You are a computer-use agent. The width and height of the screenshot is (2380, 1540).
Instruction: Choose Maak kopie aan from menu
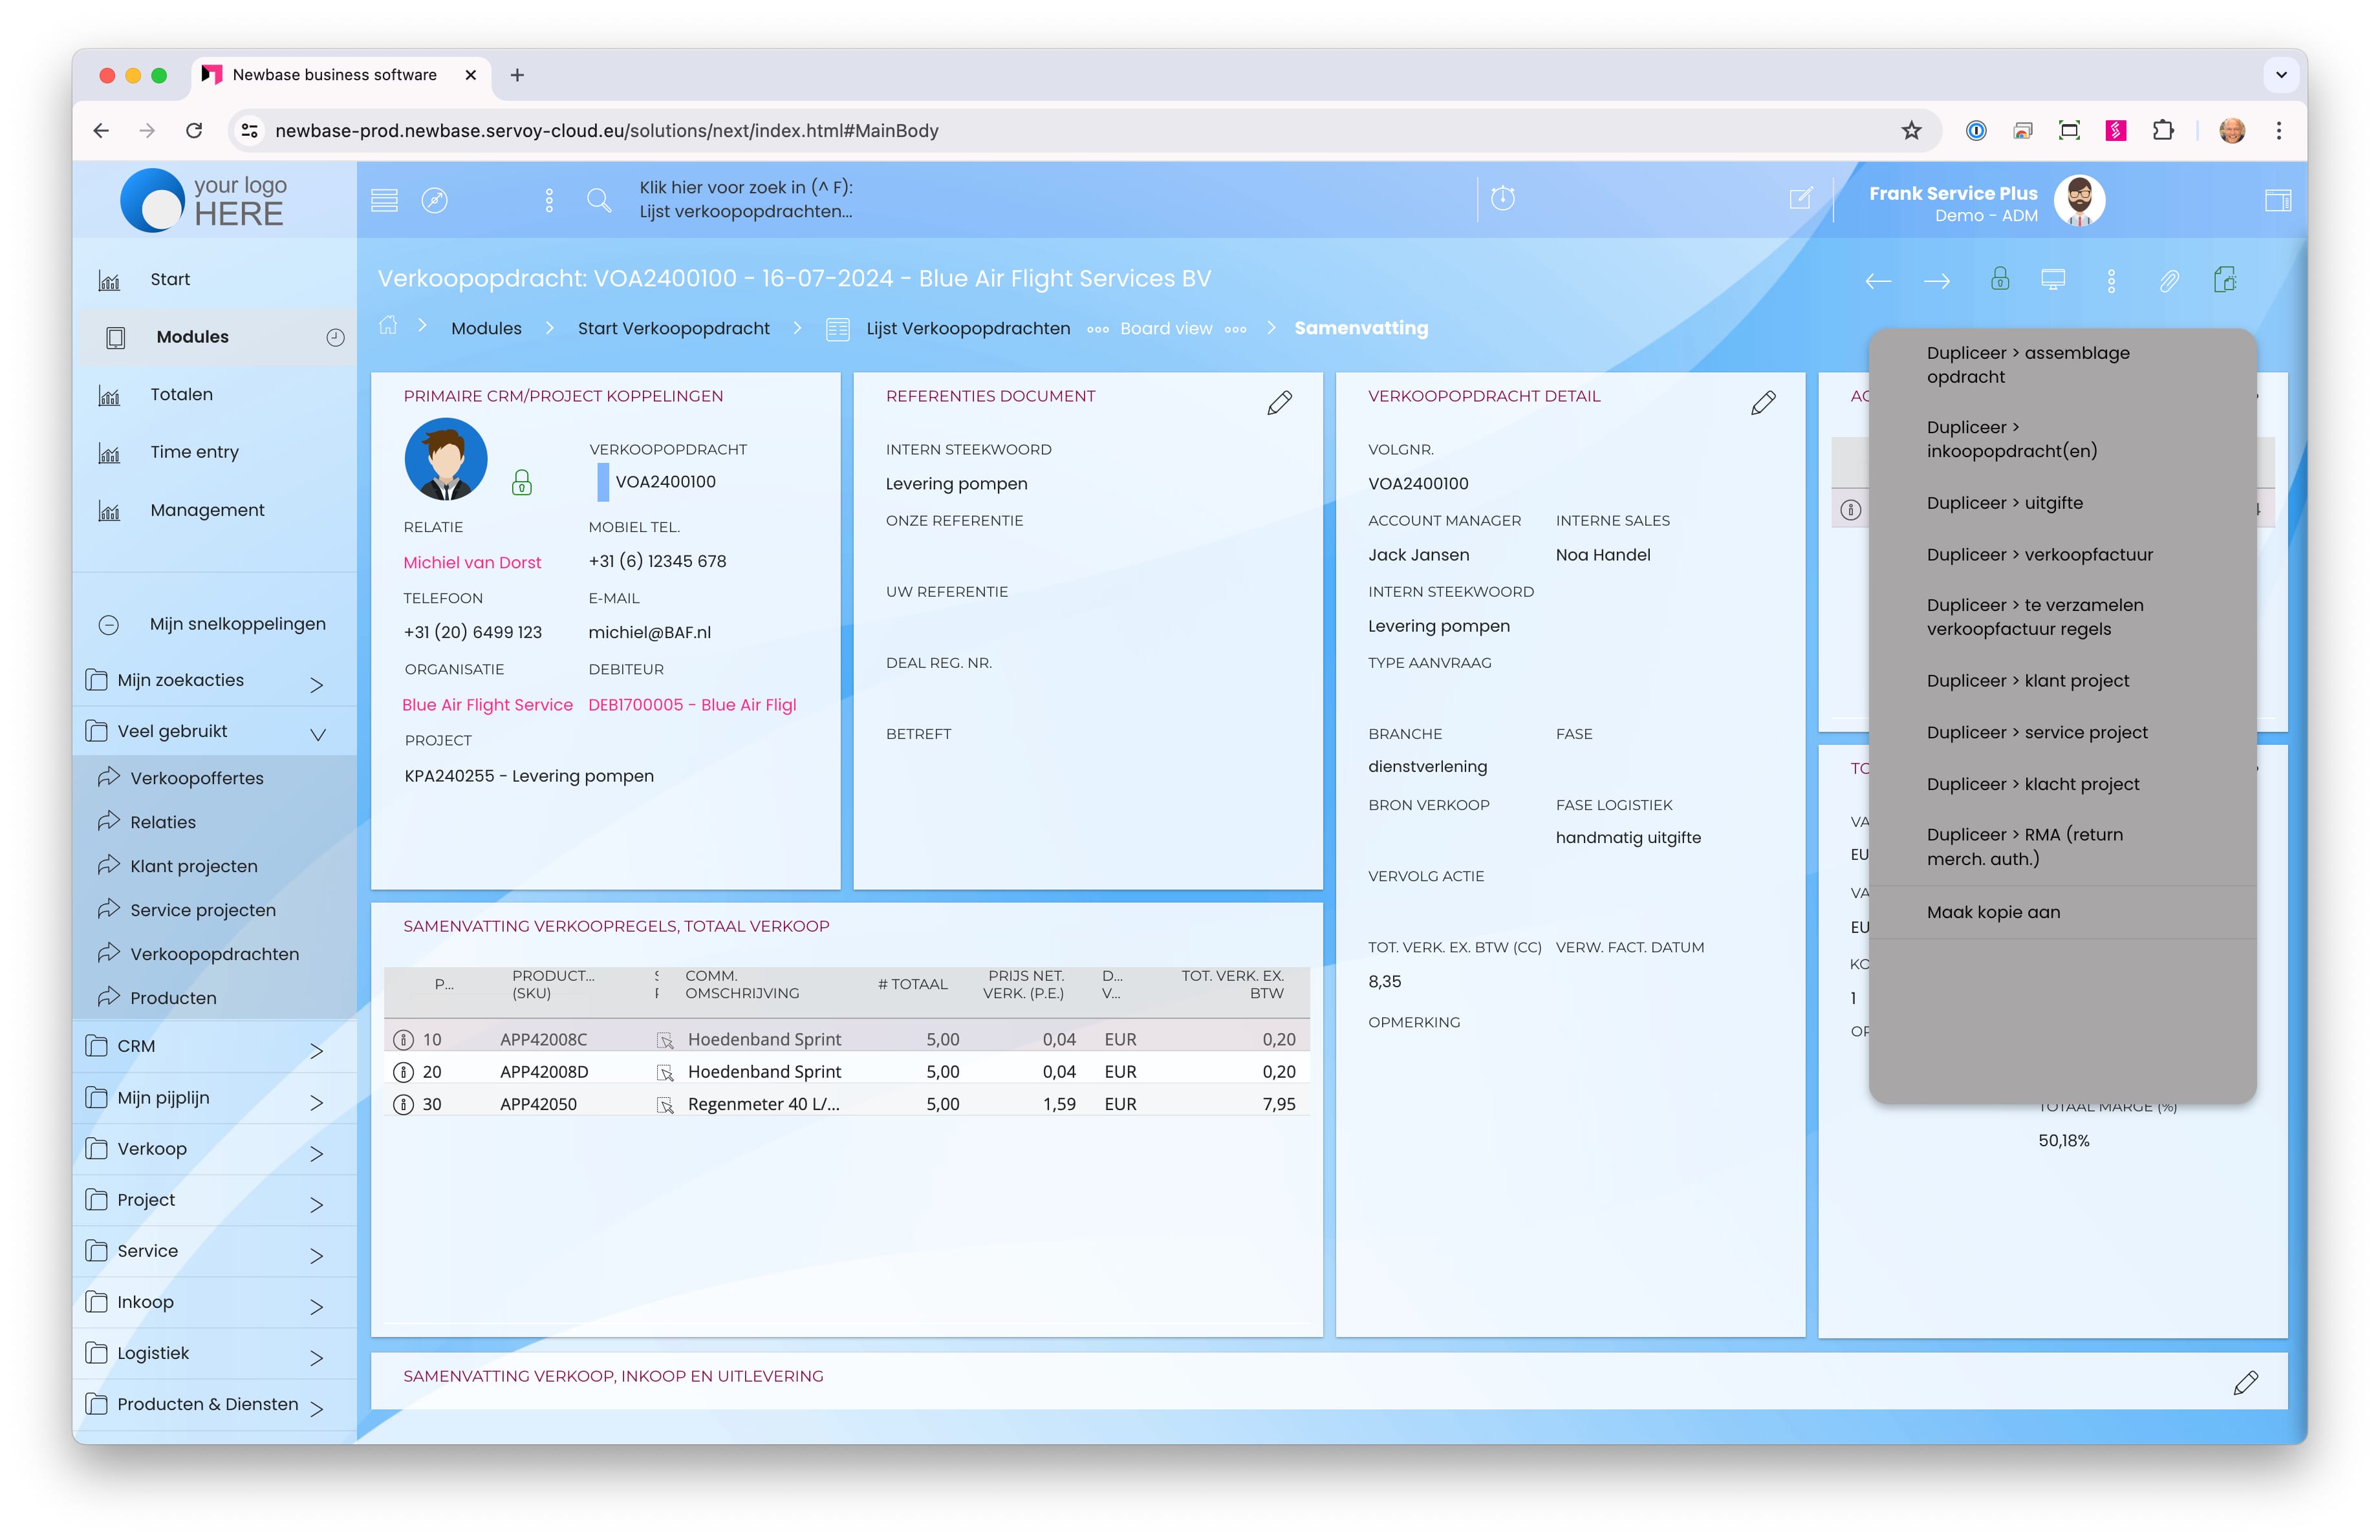[1993, 912]
